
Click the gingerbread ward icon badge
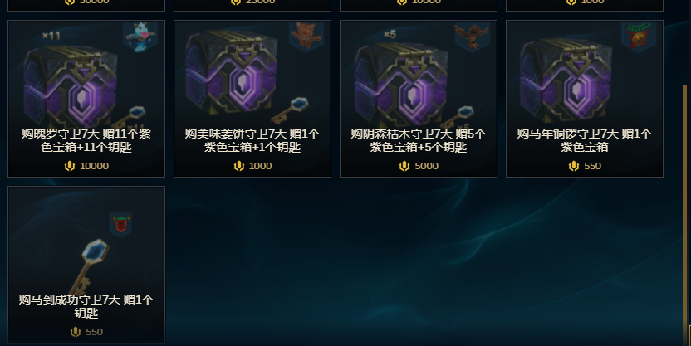[306, 37]
